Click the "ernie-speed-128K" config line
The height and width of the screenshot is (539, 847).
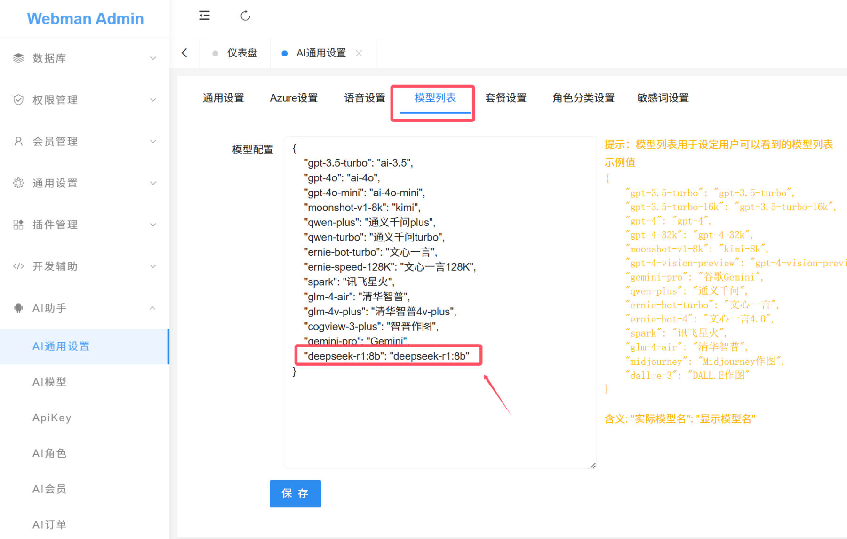click(x=390, y=267)
